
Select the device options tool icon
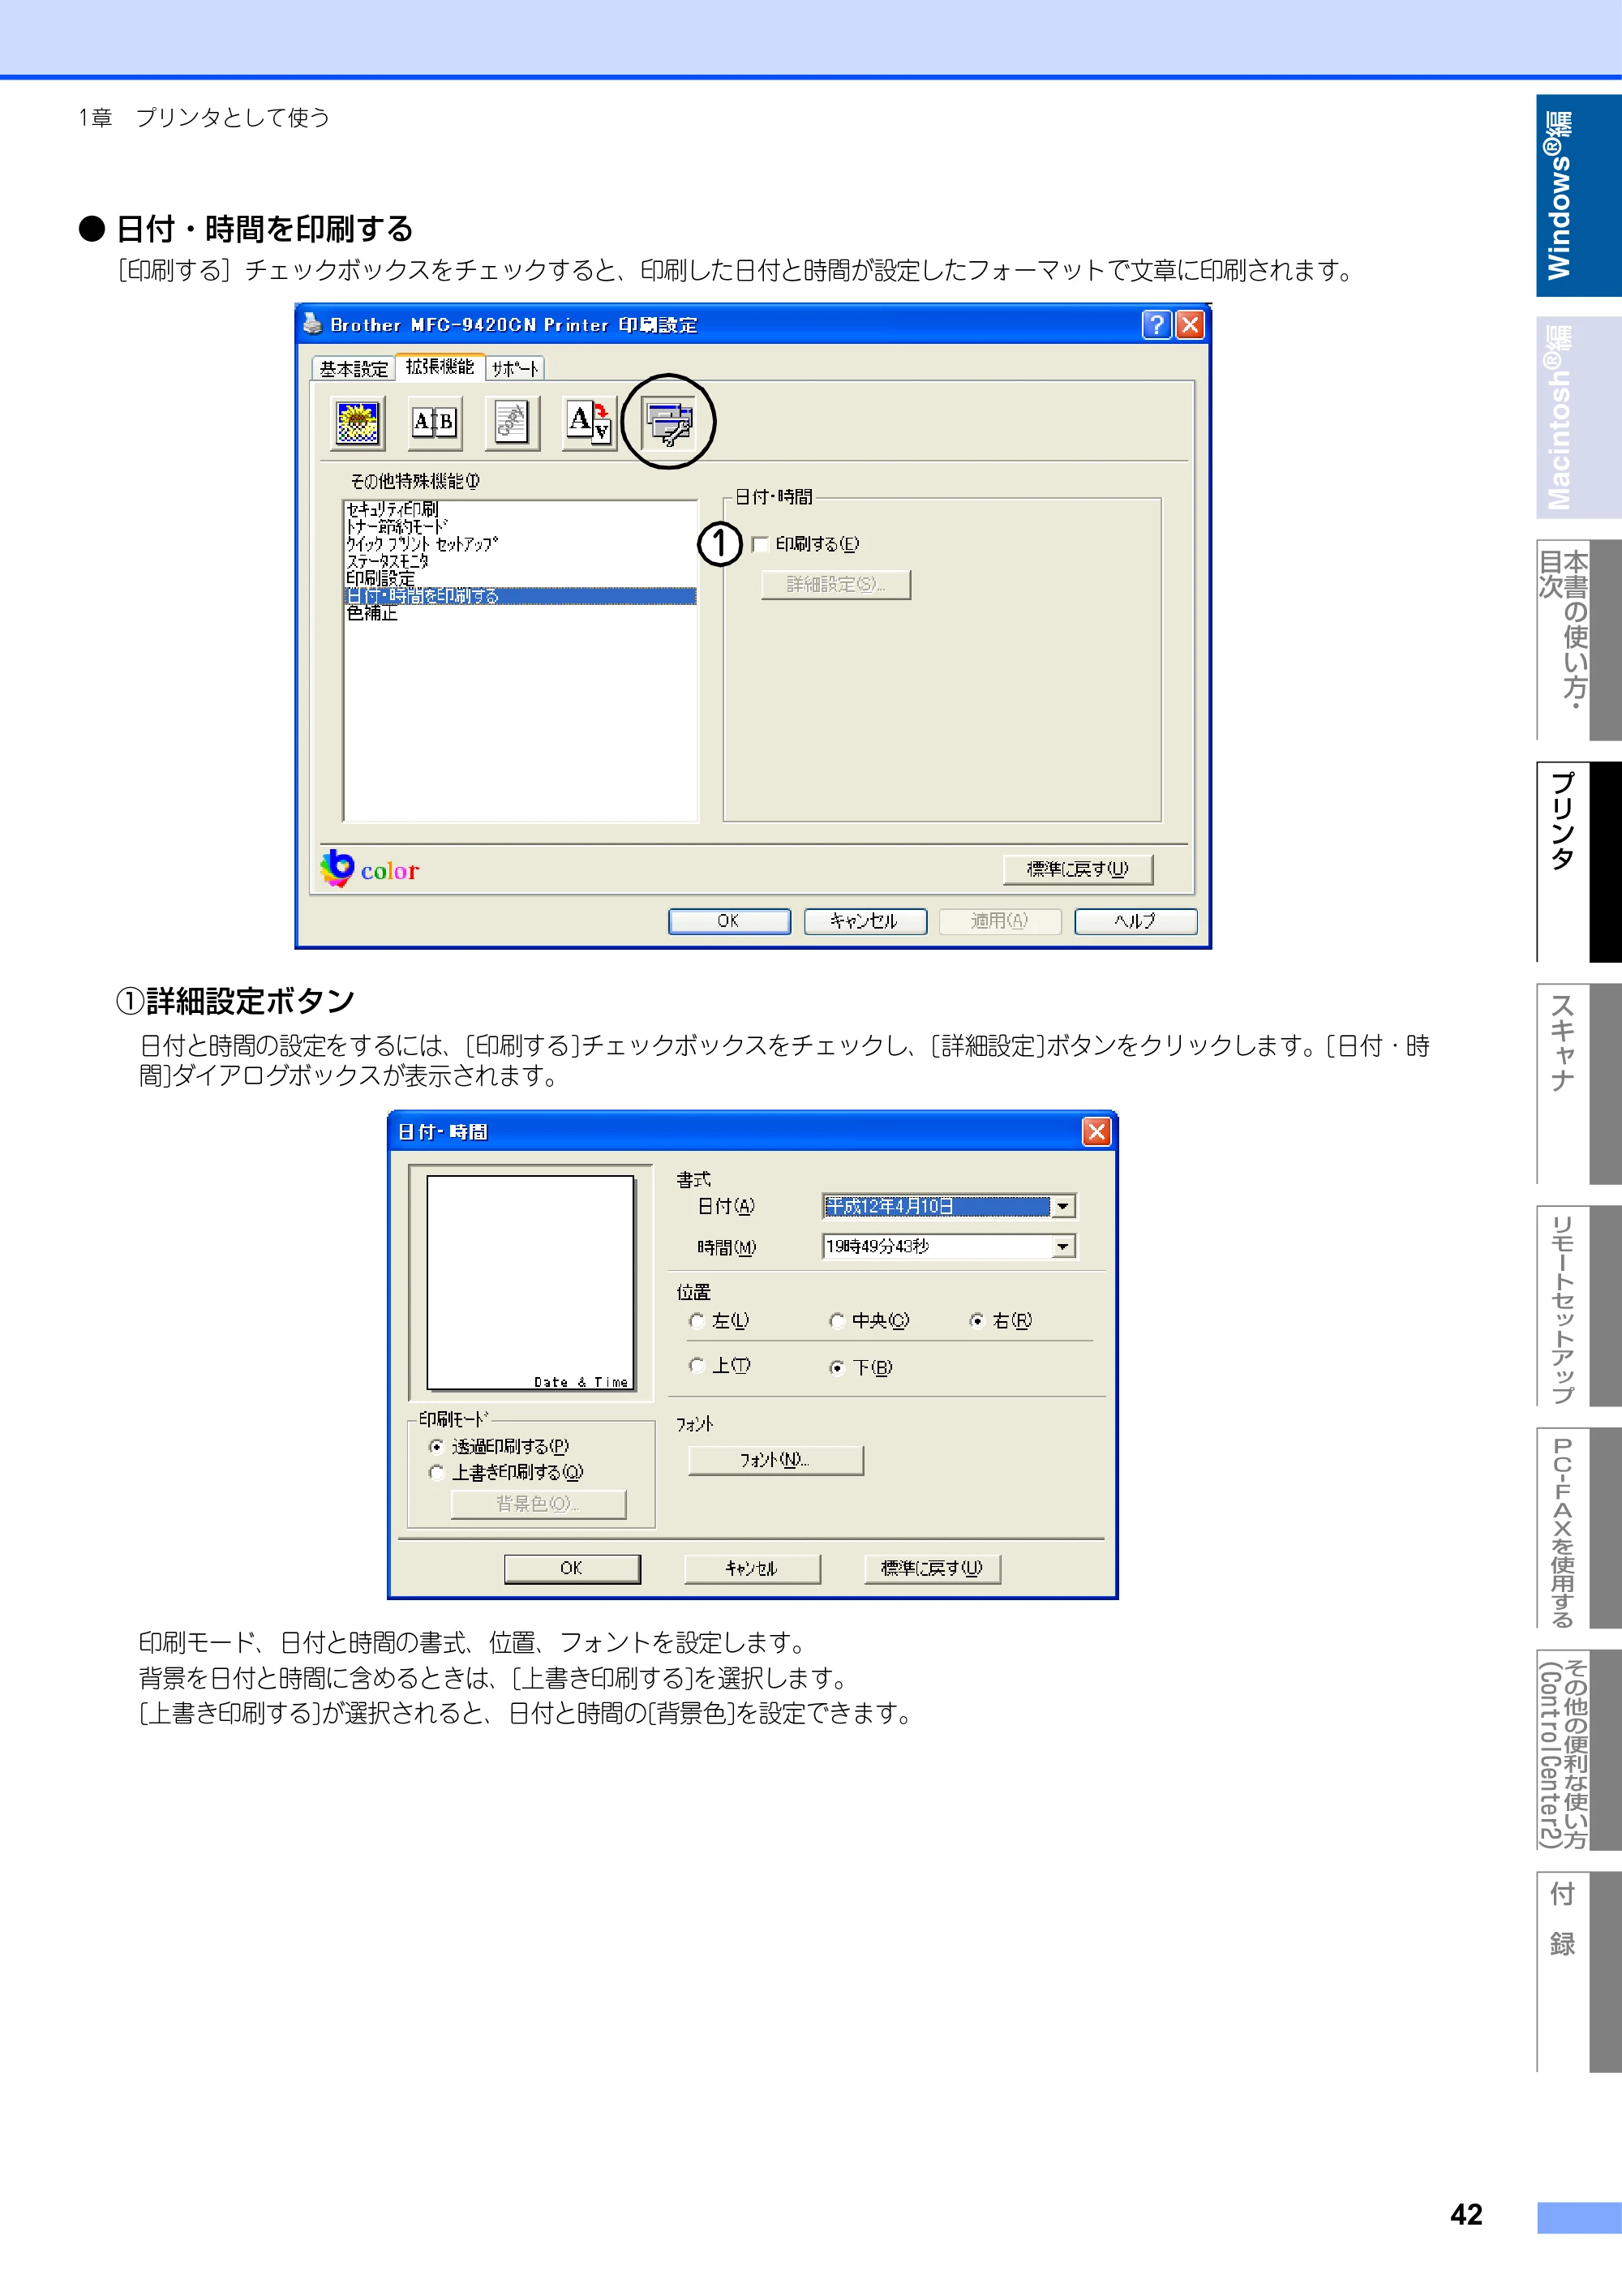click(x=668, y=422)
